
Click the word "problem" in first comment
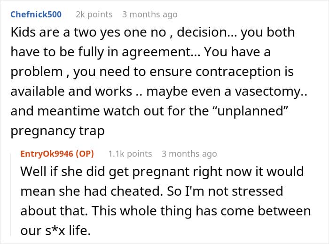pos(37,72)
